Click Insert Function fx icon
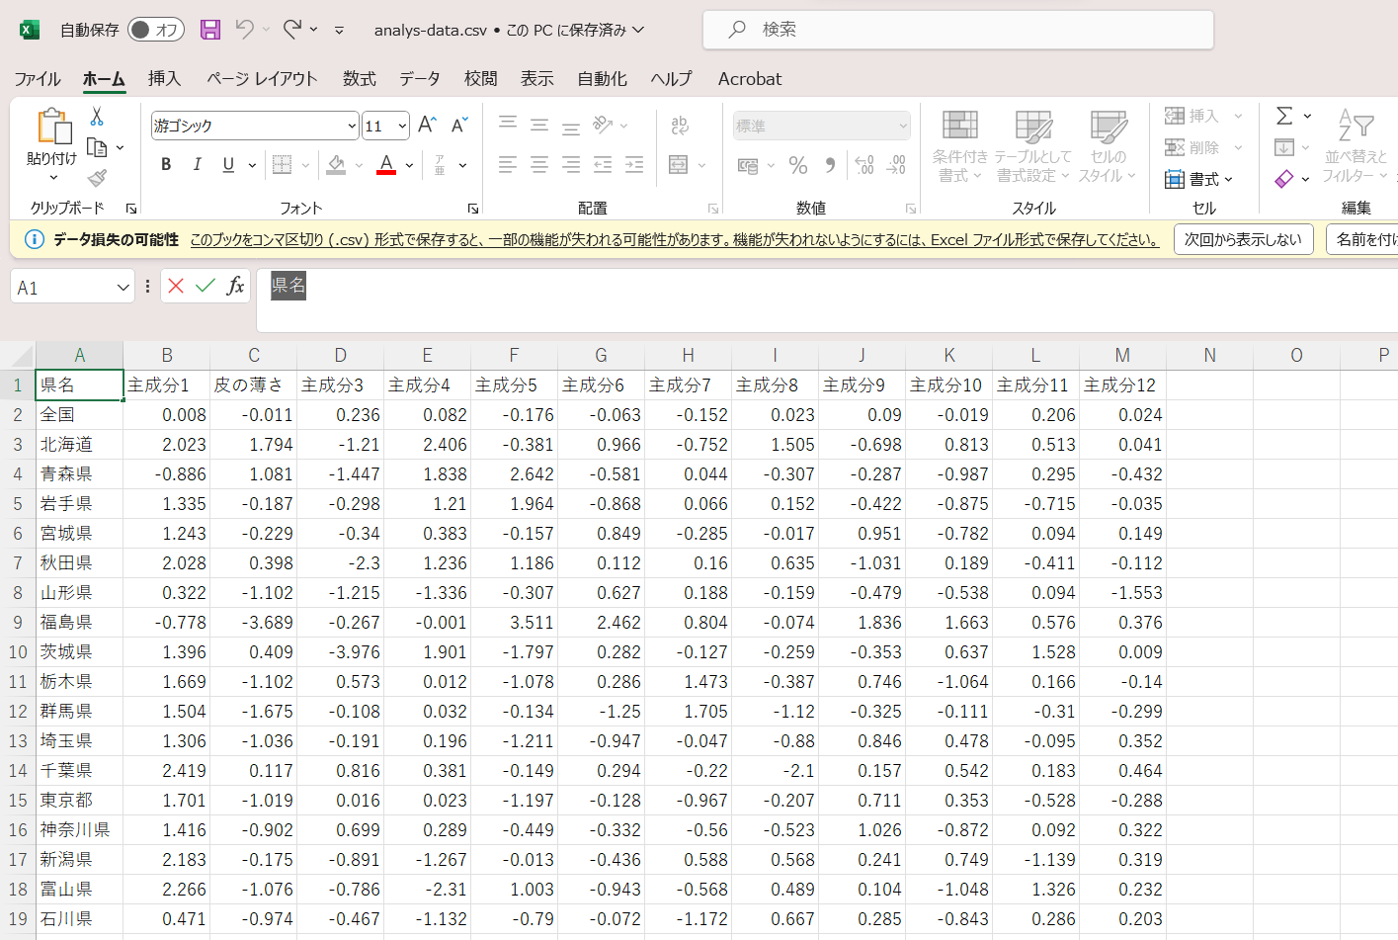This screenshot has width=1398, height=940. 235,286
